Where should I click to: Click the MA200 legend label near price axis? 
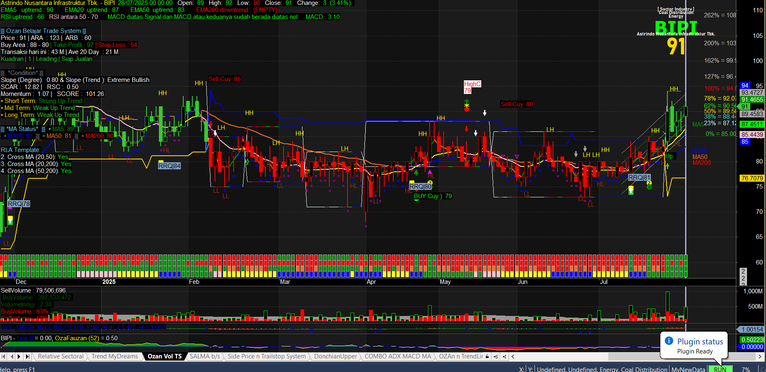702,163
